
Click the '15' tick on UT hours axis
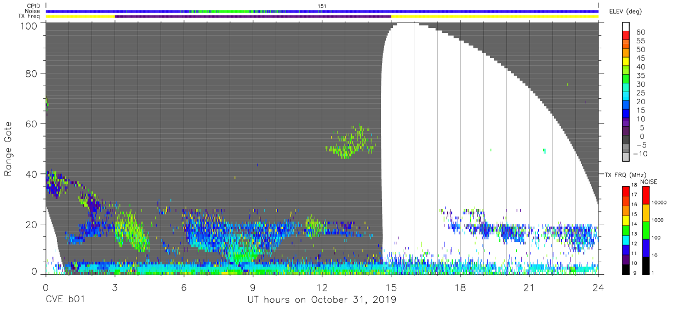[391, 286]
